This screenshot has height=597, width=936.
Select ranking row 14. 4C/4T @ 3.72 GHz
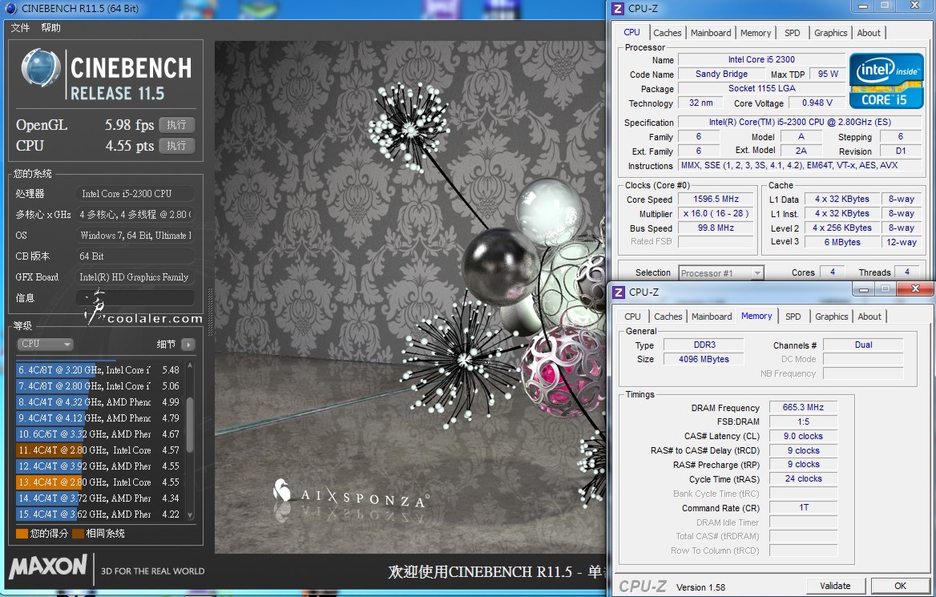(x=99, y=498)
